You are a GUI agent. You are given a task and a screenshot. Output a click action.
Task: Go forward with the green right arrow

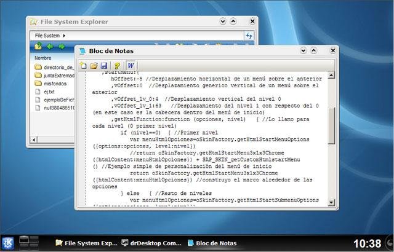coord(62,47)
